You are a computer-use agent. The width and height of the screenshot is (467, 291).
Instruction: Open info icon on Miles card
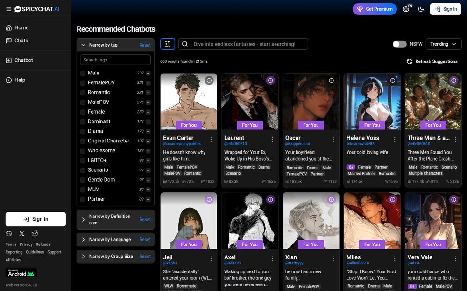[x=393, y=200]
